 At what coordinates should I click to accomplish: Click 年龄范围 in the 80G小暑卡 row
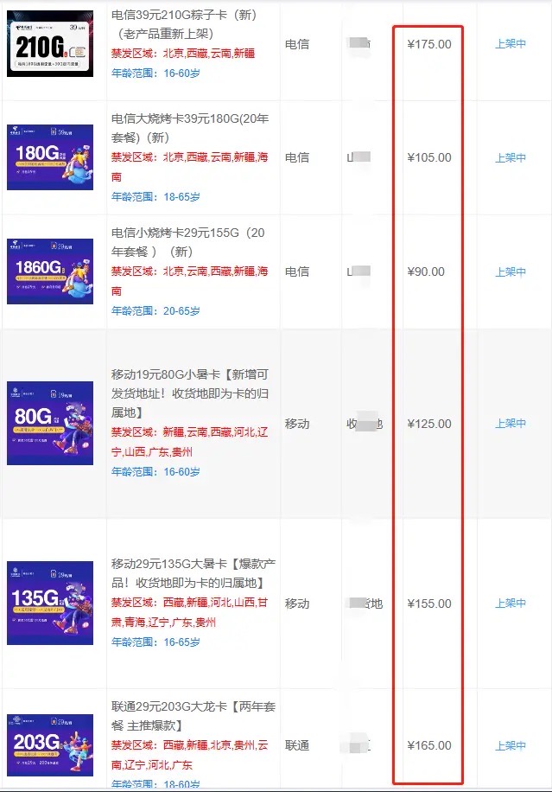pyautogui.click(x=155, y=472)
